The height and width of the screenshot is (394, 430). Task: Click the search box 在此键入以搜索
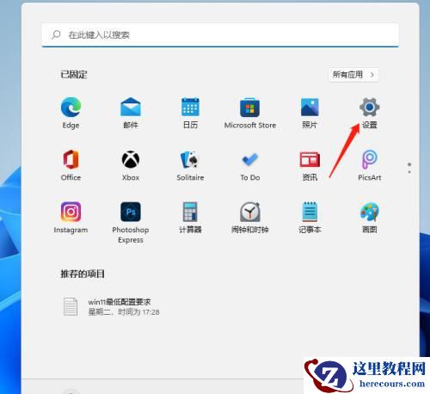220,35
